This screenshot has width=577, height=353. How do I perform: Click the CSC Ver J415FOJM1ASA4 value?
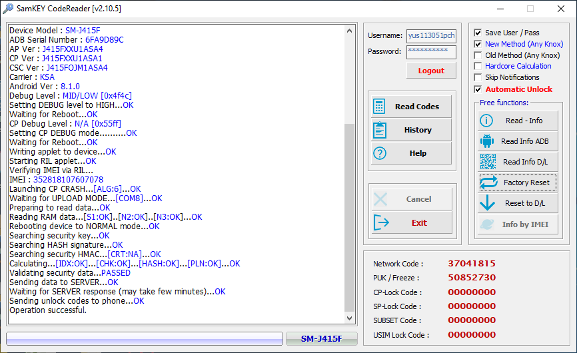(x=77, y=68)
